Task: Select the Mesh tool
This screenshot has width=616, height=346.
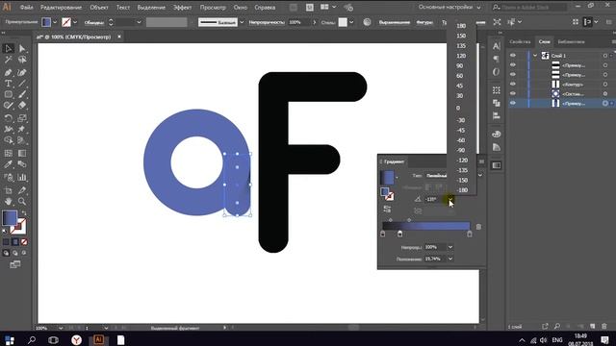Action: pyautogui.click(x=9, y=154)
